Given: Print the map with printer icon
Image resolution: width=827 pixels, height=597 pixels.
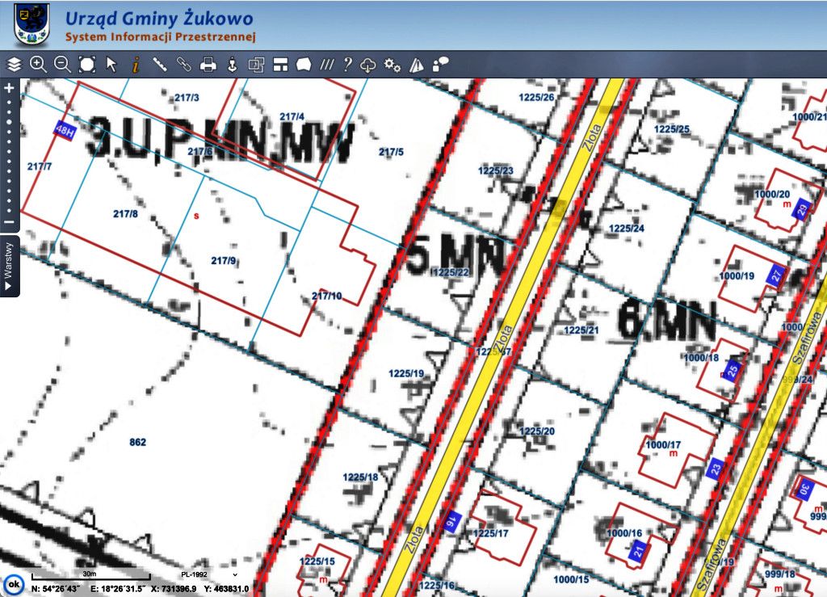Looking at the screenshot, I should coord(208,65).
